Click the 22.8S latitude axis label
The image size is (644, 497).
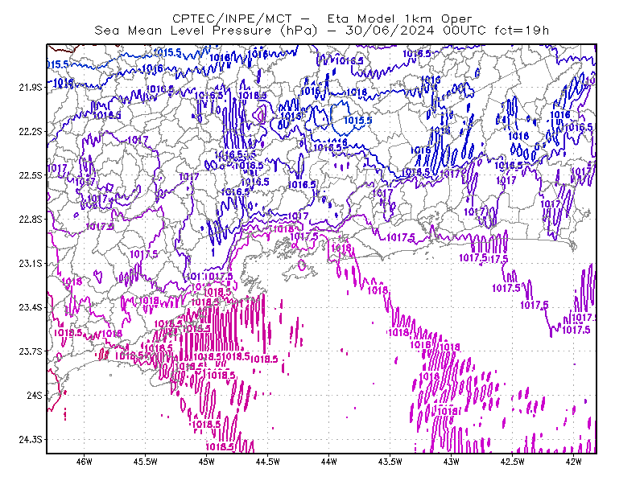31,220
